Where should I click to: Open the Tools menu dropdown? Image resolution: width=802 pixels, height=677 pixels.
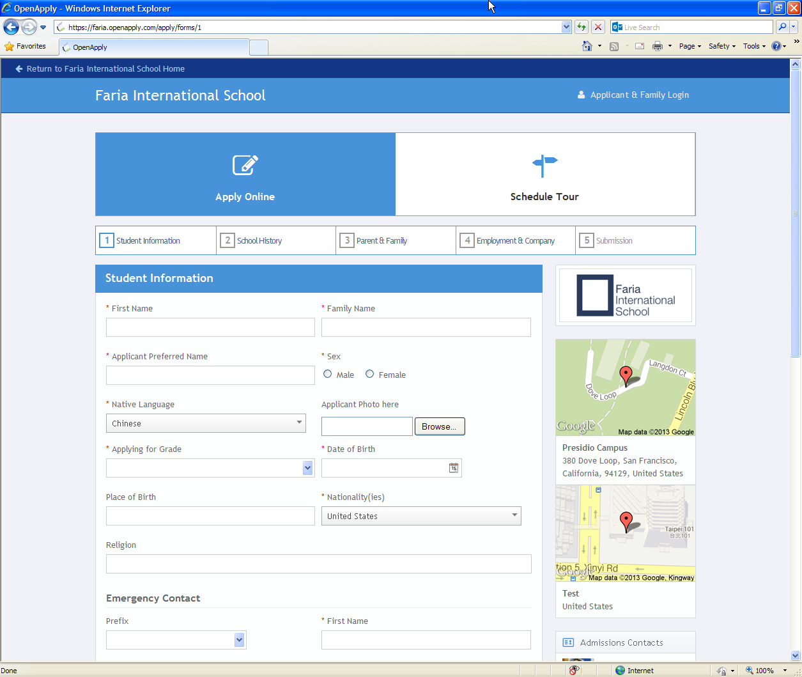[754, 46]
